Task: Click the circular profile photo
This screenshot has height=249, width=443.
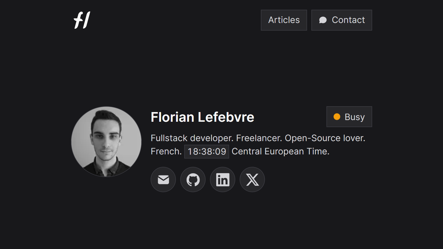Action: coord(106,142)
